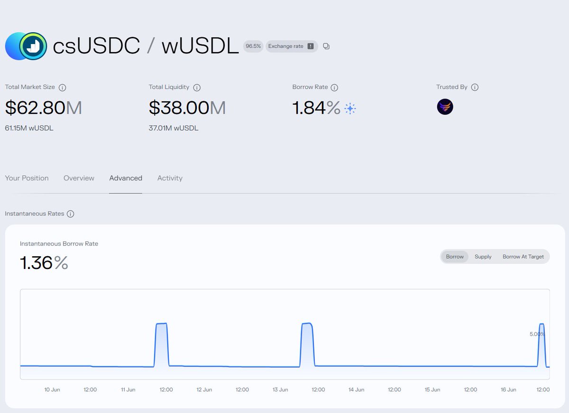The width and height of the screenshot is (569, 413).
Task: Click the 14 Jun axis label
Action: tap(357, 390)
